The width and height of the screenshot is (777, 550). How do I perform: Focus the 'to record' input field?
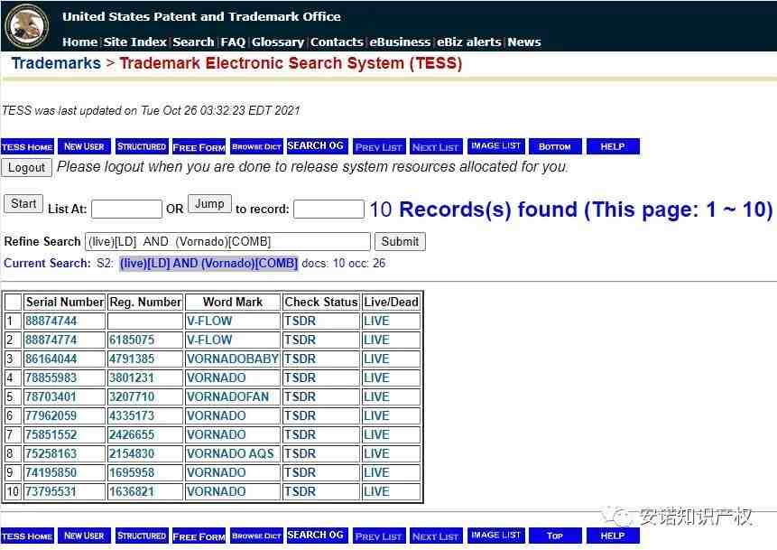[x=329, y=210]
